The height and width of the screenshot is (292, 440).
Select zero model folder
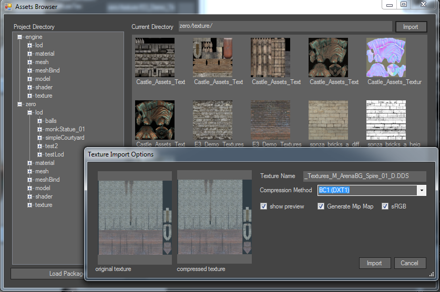point(43,189)
